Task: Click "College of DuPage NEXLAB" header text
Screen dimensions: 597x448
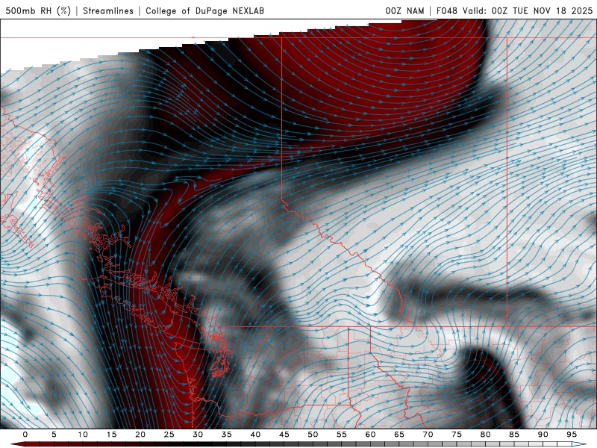Action: coord(204,11)
